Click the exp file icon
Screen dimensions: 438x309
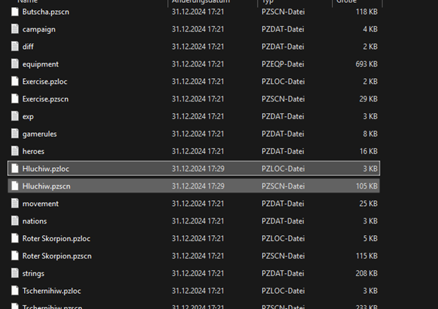(15, 116)
